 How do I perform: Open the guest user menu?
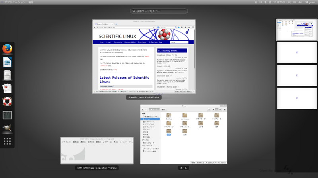coord(310,2)
